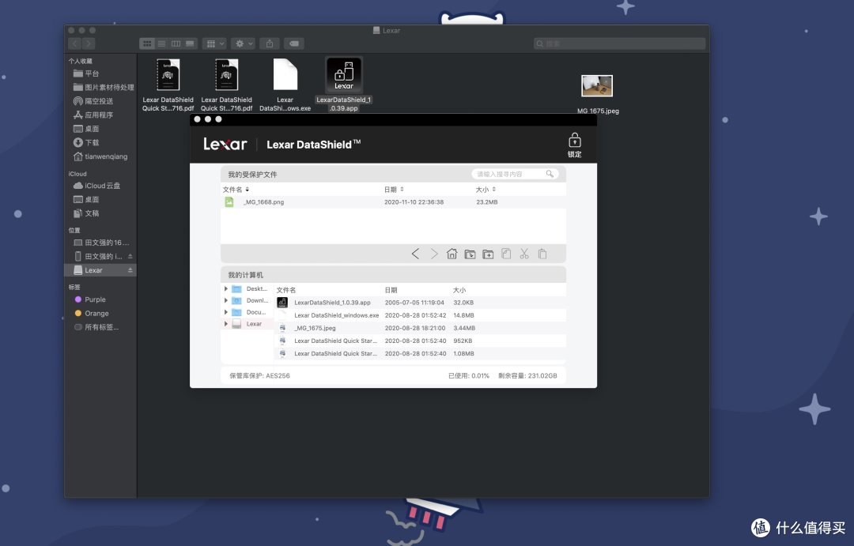Sort protected files by 文件名
This screenshot has width=854, height=546.
coord(236,190)
